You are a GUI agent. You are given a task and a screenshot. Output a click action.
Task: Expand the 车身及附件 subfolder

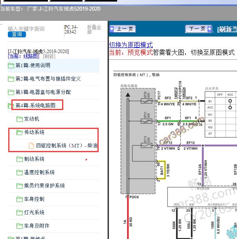[37, 226]
